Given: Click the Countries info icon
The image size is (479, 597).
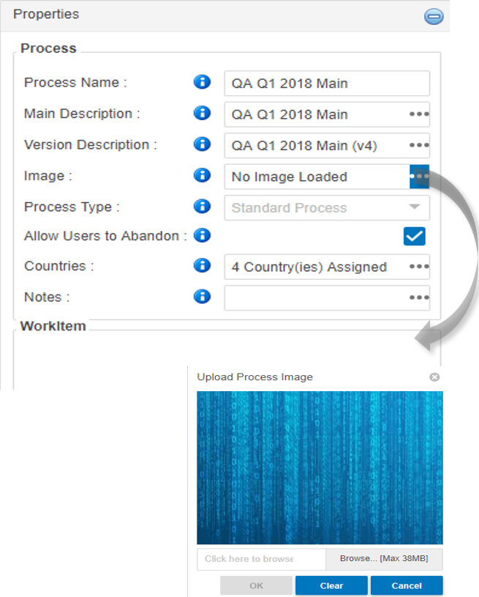Looking at the screenshot, I should [202, 265].
